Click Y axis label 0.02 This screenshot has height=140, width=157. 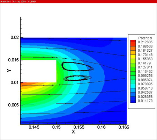(15, 37)
